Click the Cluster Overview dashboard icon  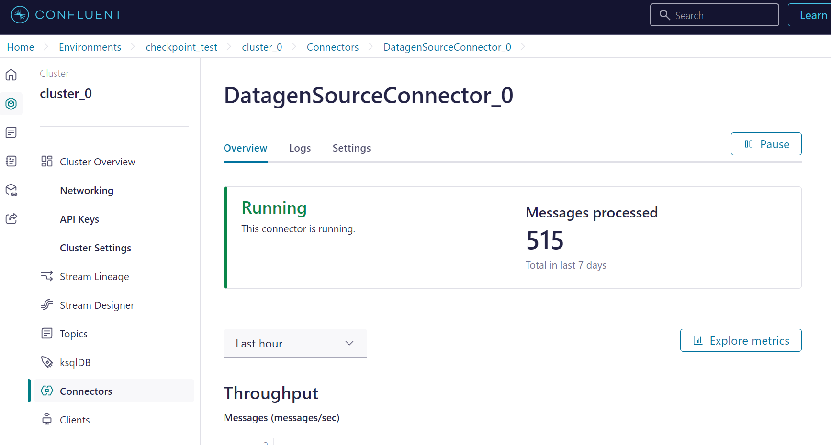tap(47, 162)
